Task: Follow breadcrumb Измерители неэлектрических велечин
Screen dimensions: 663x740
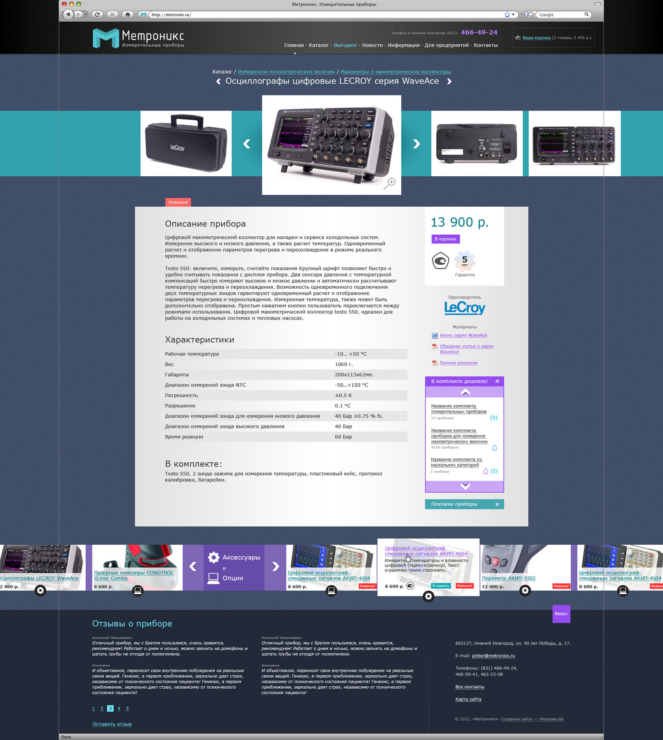Action: tap(286, 72)
